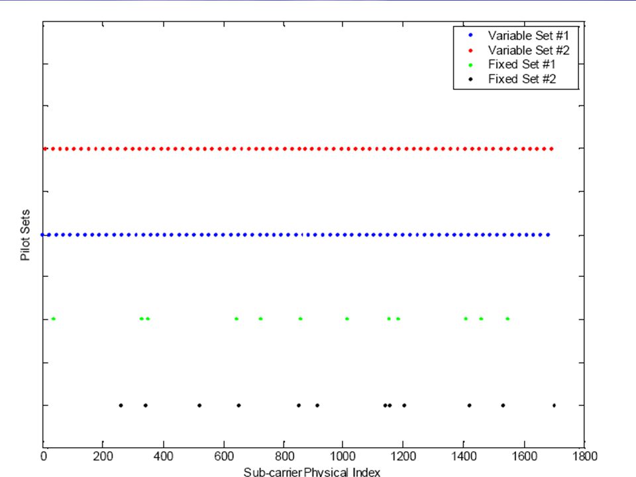Screen dimensions: 636x477
Task: Click the "Variable Set #1" legend label
Action: coord(528,36)
